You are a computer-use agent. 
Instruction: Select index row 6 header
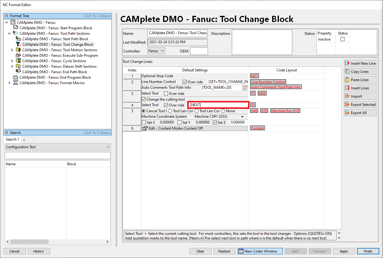132,128
